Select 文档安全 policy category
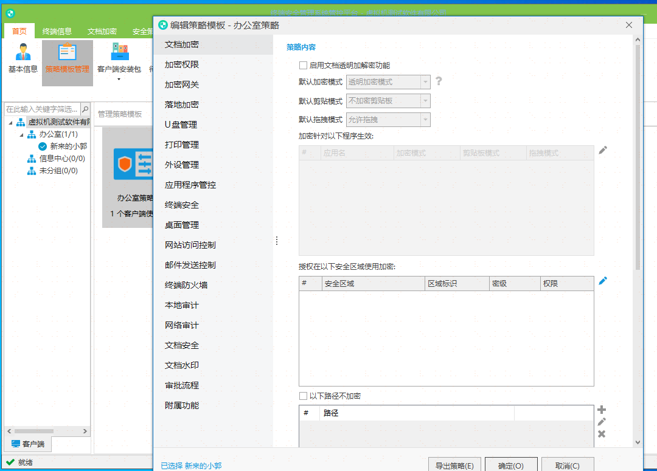This screenshot has height=471, width=657. pos(214,345)
